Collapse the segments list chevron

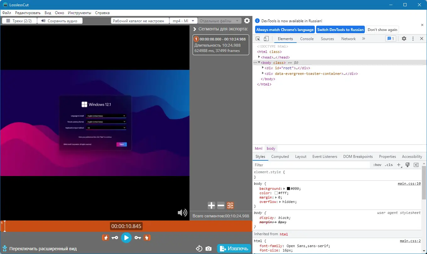(195, 29)
